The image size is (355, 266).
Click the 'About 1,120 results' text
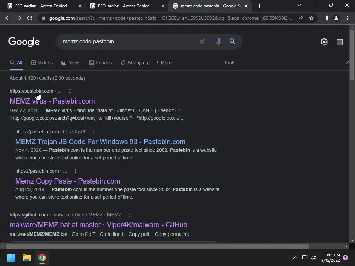click(47, 78)
